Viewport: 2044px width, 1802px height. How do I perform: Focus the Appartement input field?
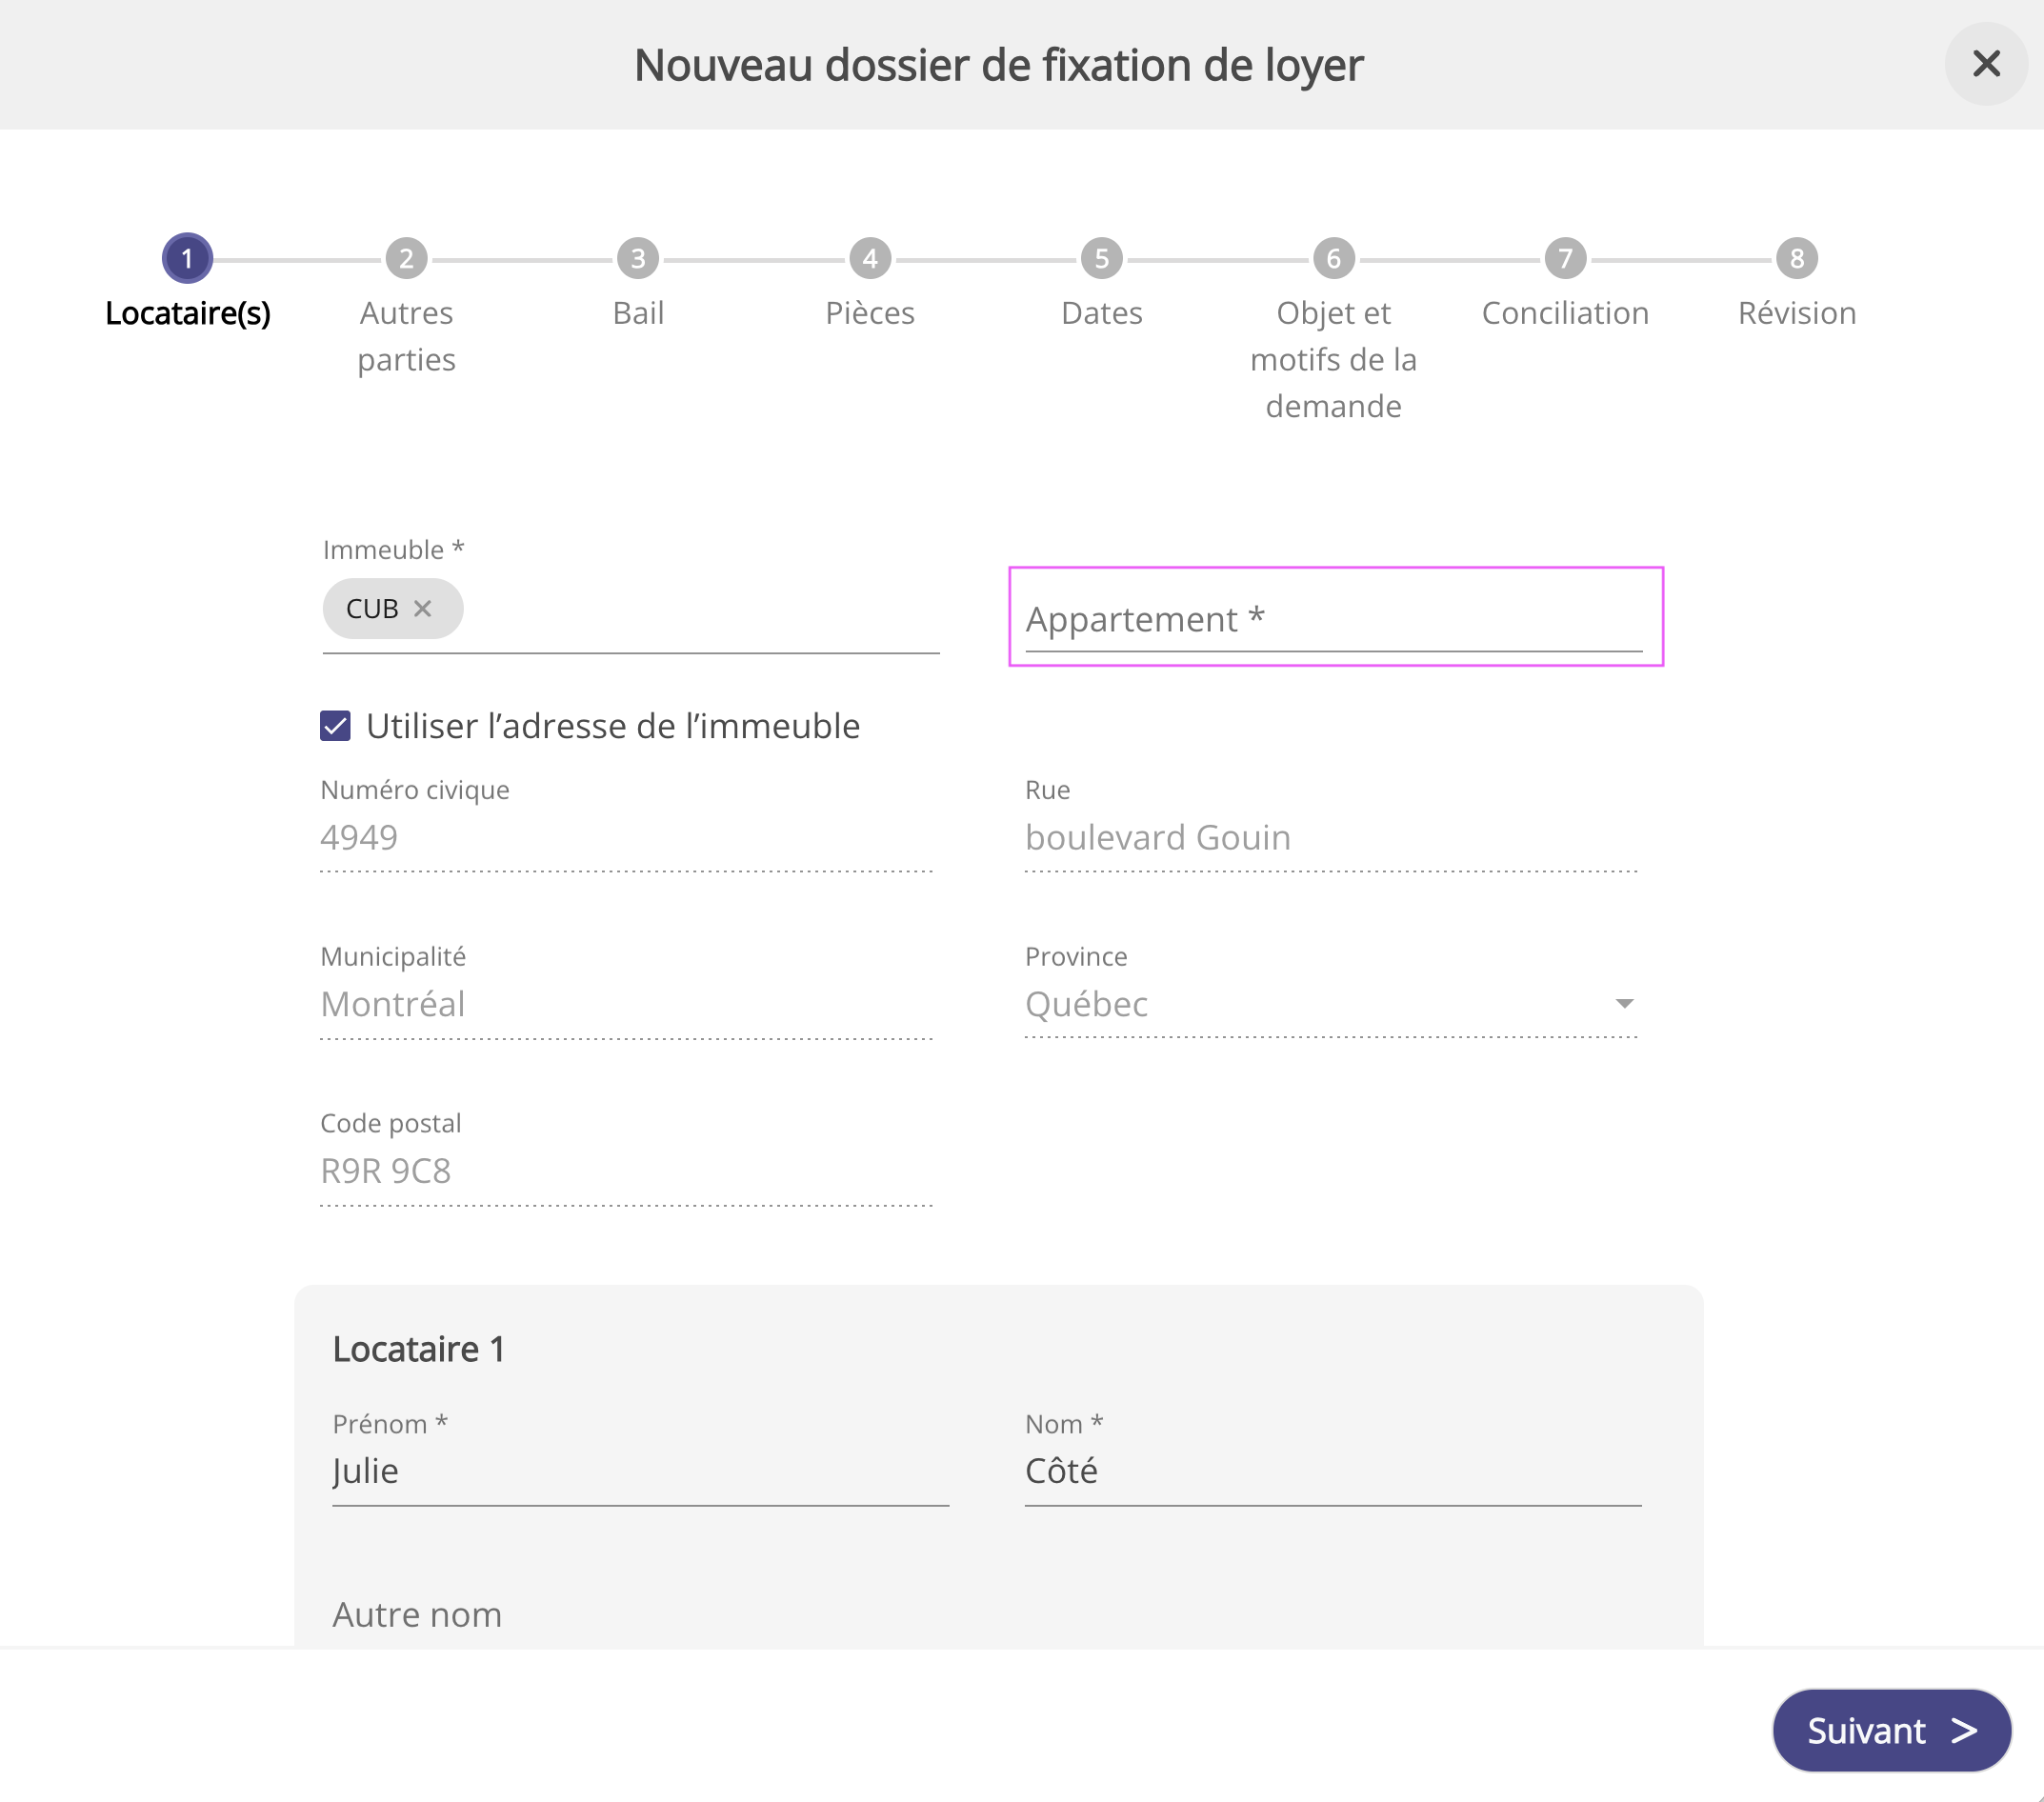click(x=1333, y=620)
